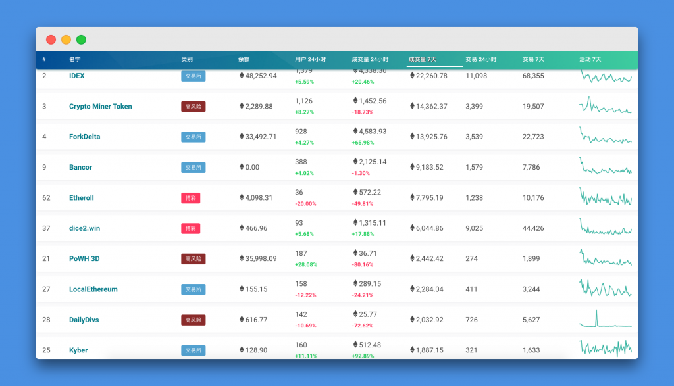Open the PoWH 3D link
Image resolution: width=674 pixels, height=386 pixels.
(84, 258)
